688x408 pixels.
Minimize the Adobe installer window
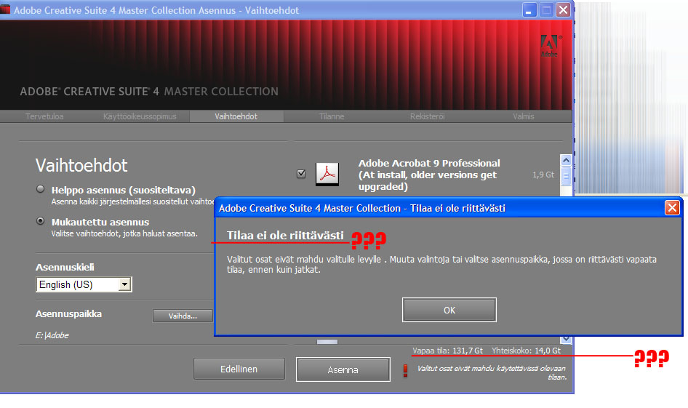point(529,9)
